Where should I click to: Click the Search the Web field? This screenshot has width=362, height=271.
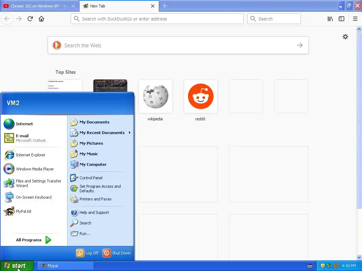tap(178, 45)
